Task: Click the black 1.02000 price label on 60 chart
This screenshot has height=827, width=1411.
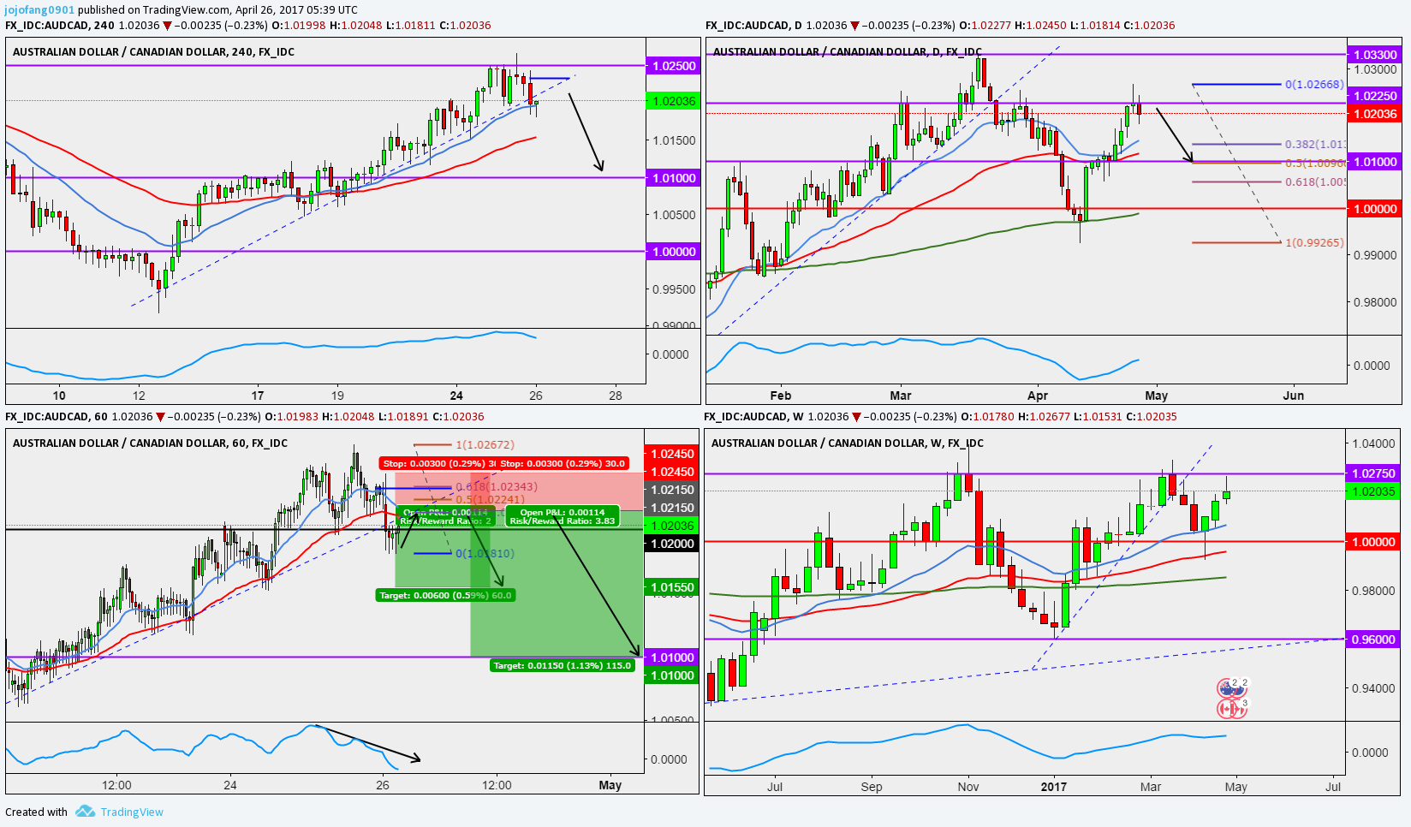Action: 672,544
